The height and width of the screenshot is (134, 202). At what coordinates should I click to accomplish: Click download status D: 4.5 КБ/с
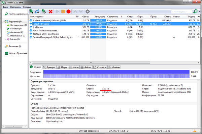pos(118,131)
